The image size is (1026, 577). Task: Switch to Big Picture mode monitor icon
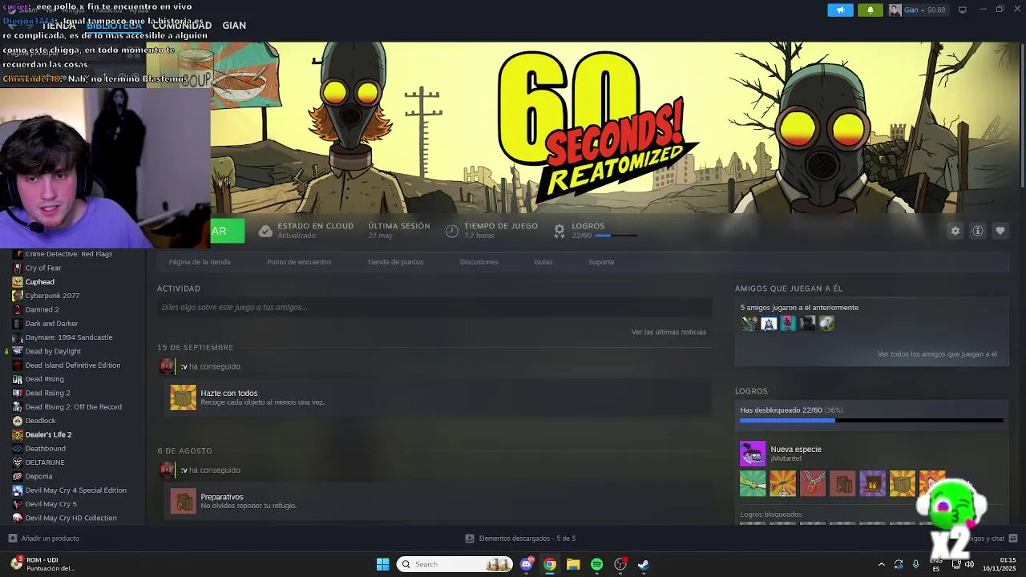[x=963, y=10]
